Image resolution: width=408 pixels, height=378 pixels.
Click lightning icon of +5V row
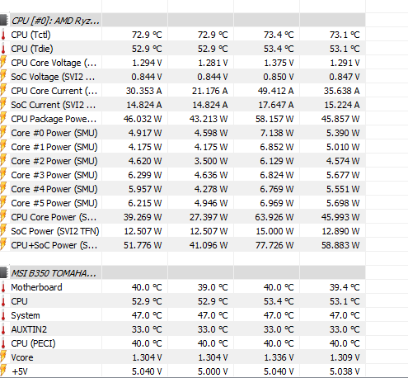[x=3, y=371]
